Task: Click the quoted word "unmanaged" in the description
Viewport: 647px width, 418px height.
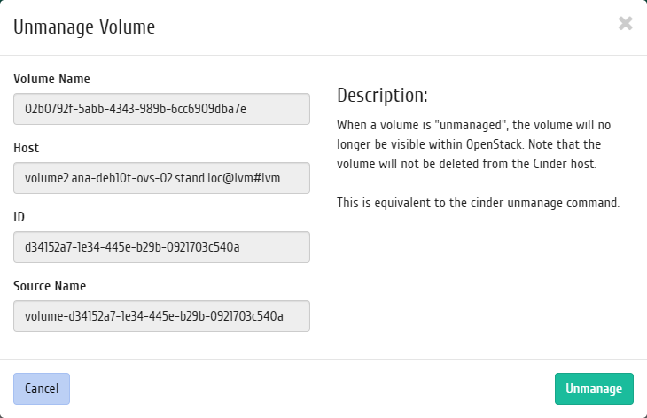Action: click(471, 125)
